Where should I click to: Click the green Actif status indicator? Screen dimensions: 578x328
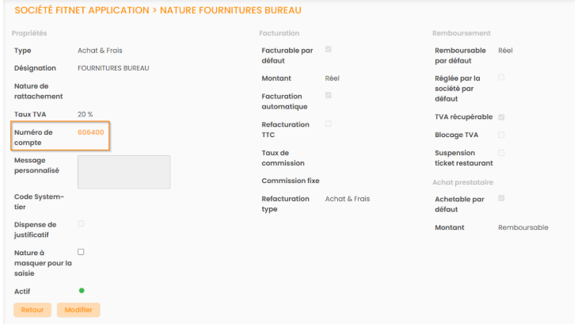[81, 291]
